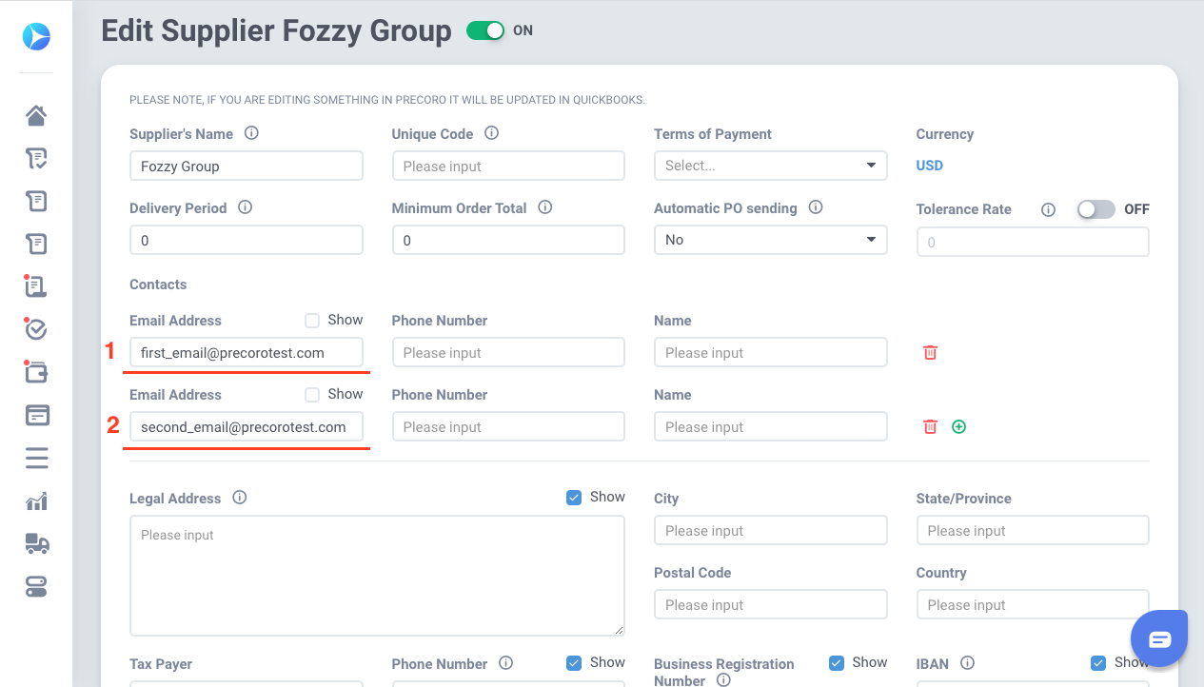1204x687 pixels.
Task: Click info icon next to Legal Address
Action: pos(239,497)
